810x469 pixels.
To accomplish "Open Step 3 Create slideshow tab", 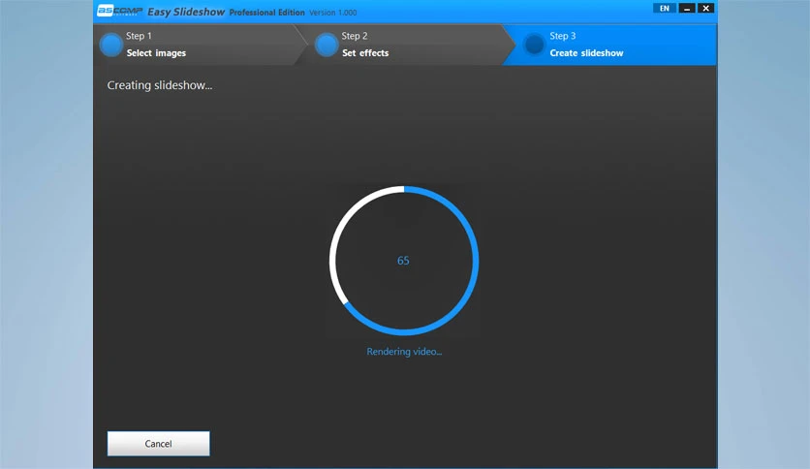I will pyautogui.click(x=610, y=45).
